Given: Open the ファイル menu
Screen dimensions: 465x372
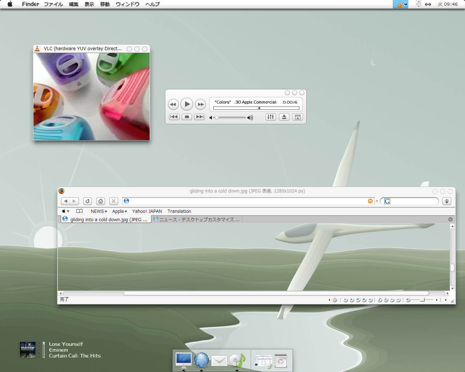Looking at the screenshot, I should coord(53,4).
